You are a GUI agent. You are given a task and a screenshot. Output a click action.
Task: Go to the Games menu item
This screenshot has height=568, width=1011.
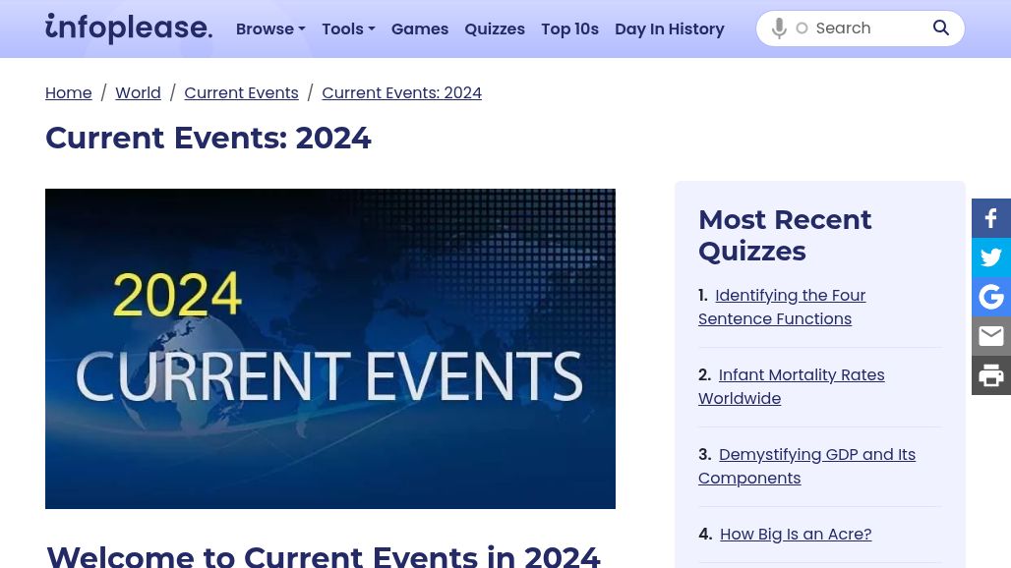click(420, 28)
